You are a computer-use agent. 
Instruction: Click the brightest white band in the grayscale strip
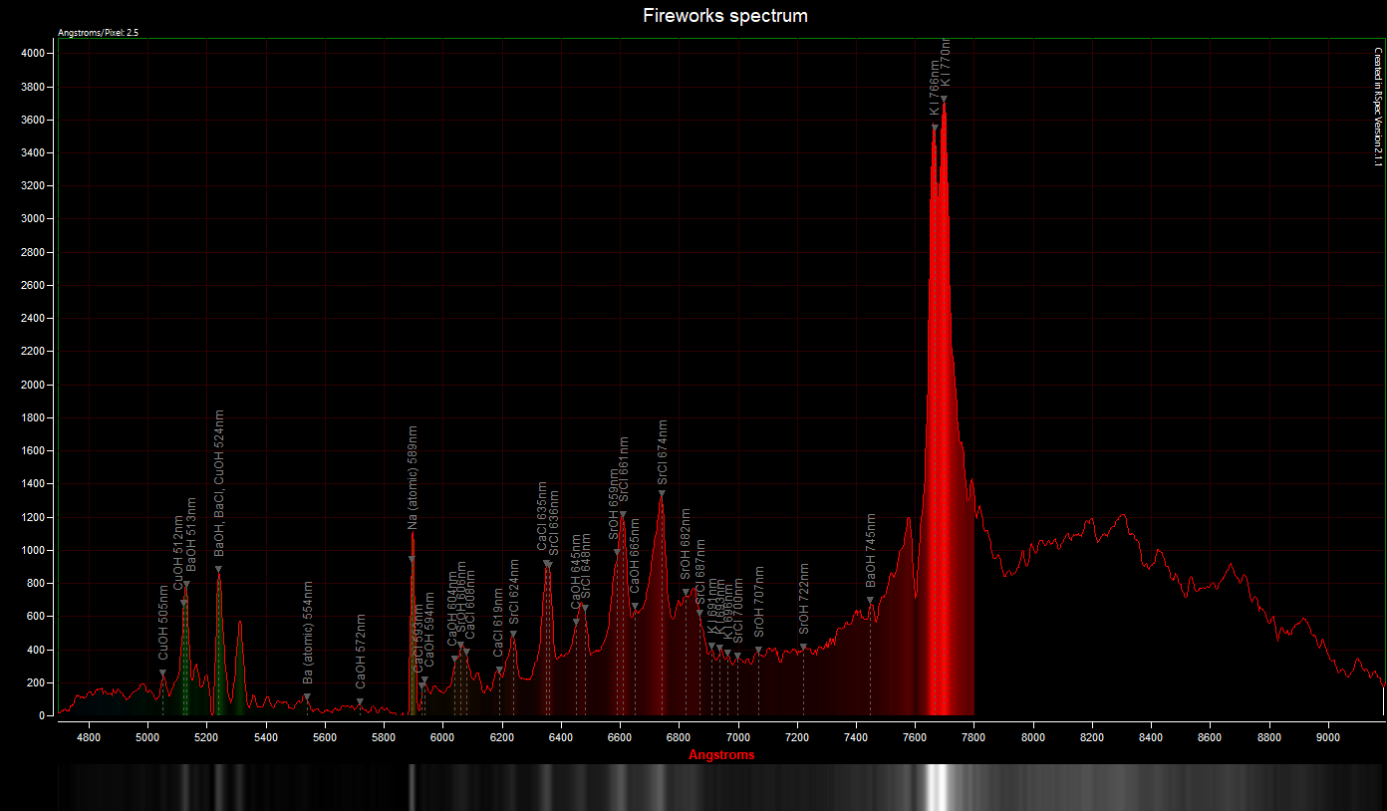tap(938, 787)
